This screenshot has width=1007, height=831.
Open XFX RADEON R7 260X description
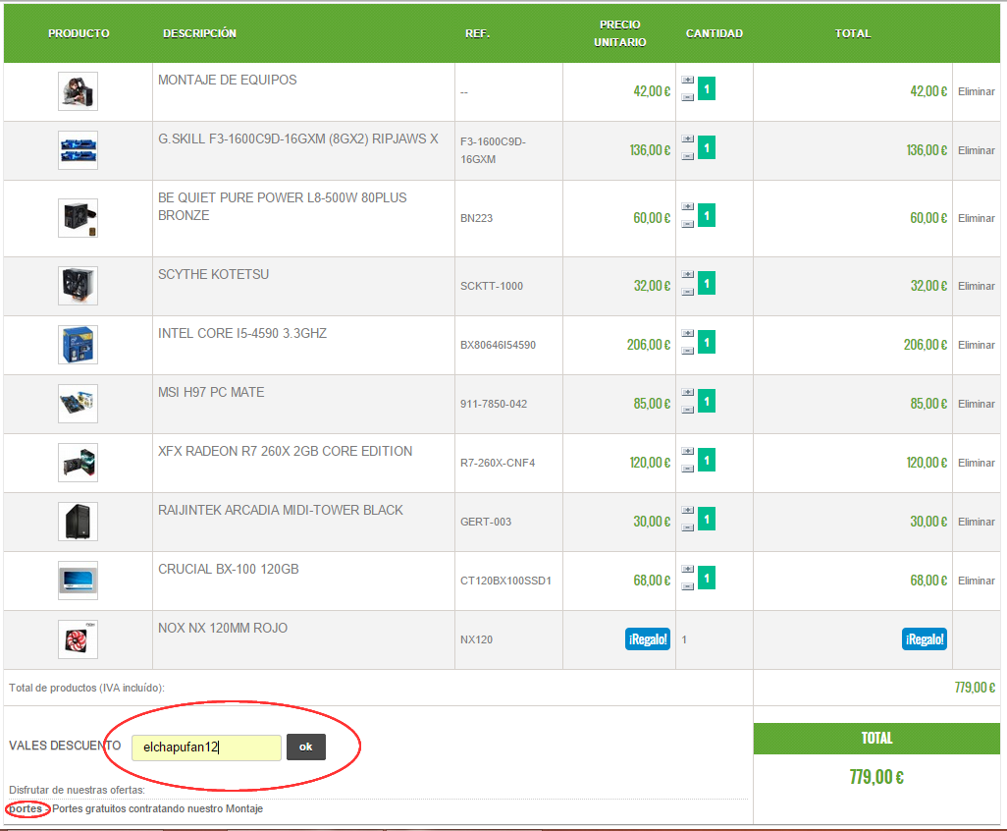(286, 451)
